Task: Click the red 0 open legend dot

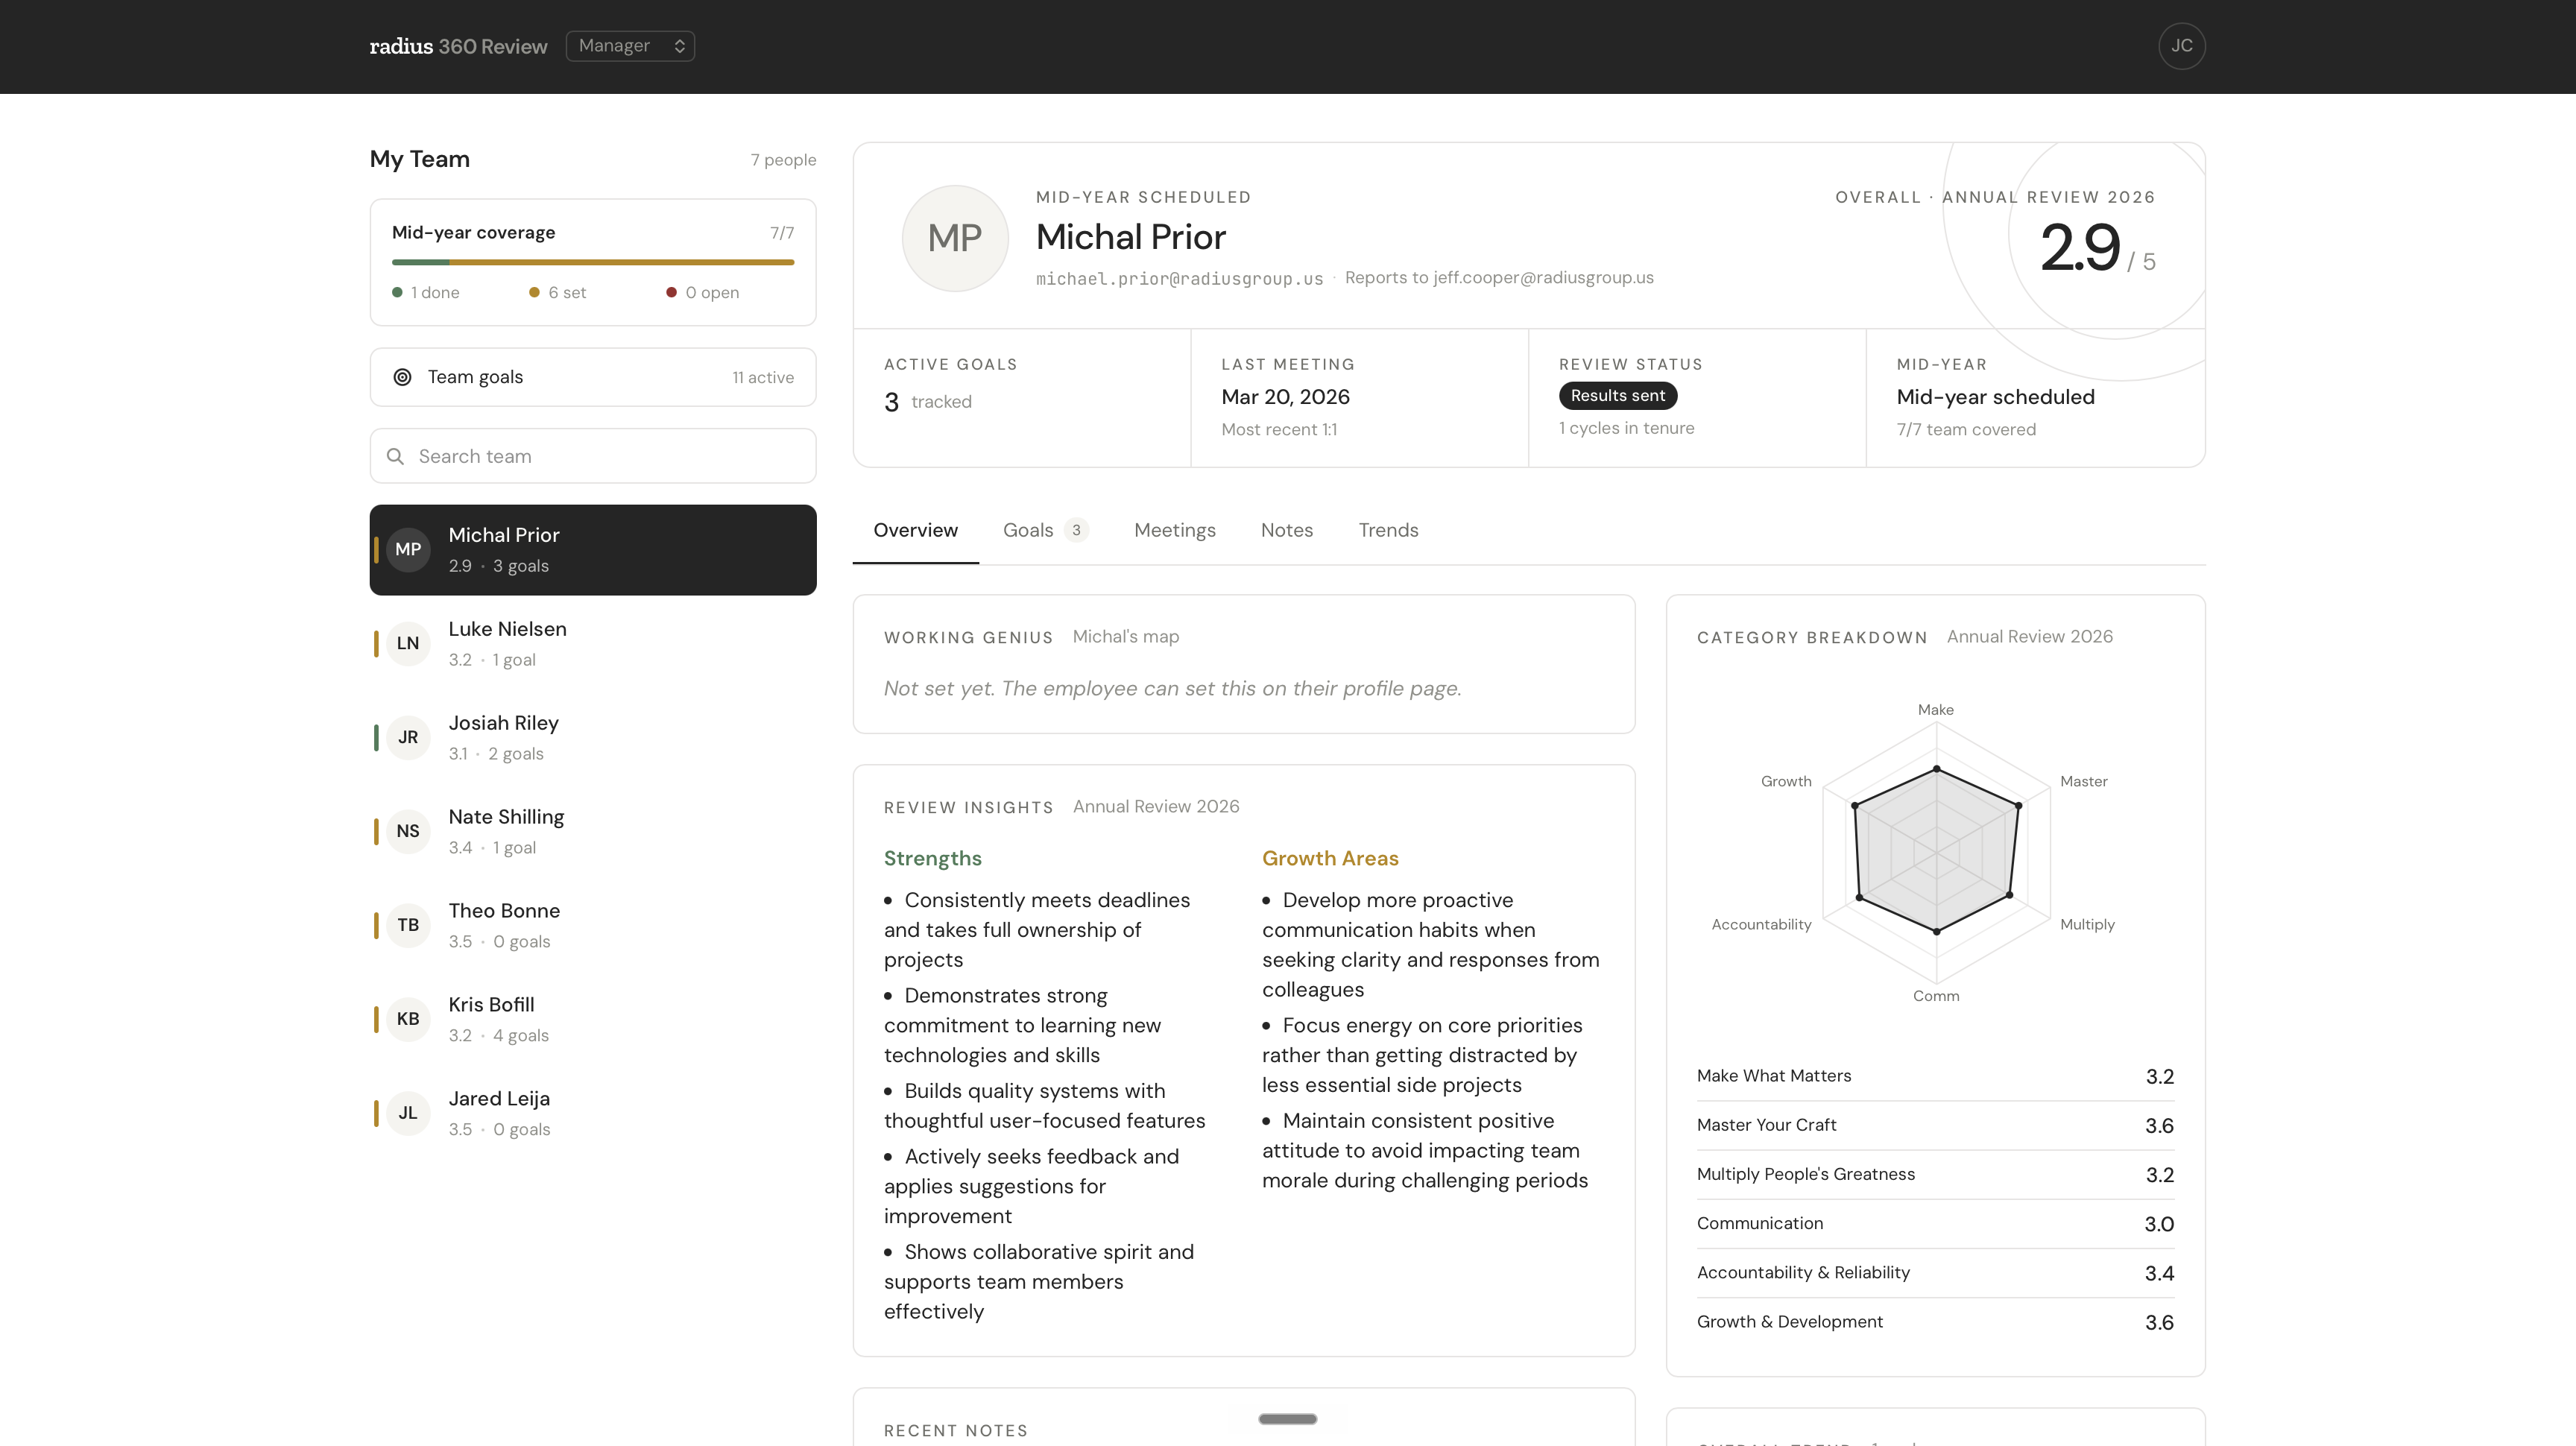Action: point(671,292)
